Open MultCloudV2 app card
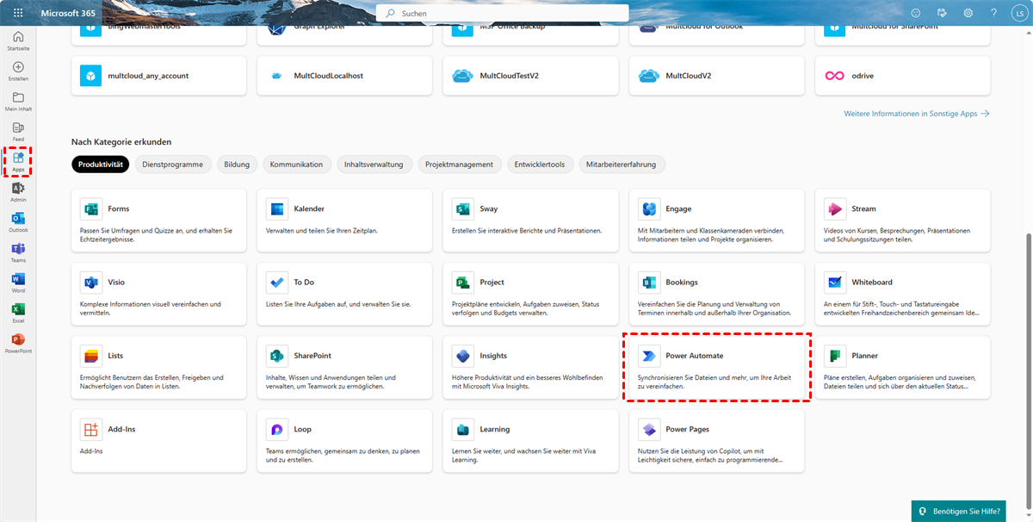The width and height of the screenshot is (1033, 522). (716, 76)
